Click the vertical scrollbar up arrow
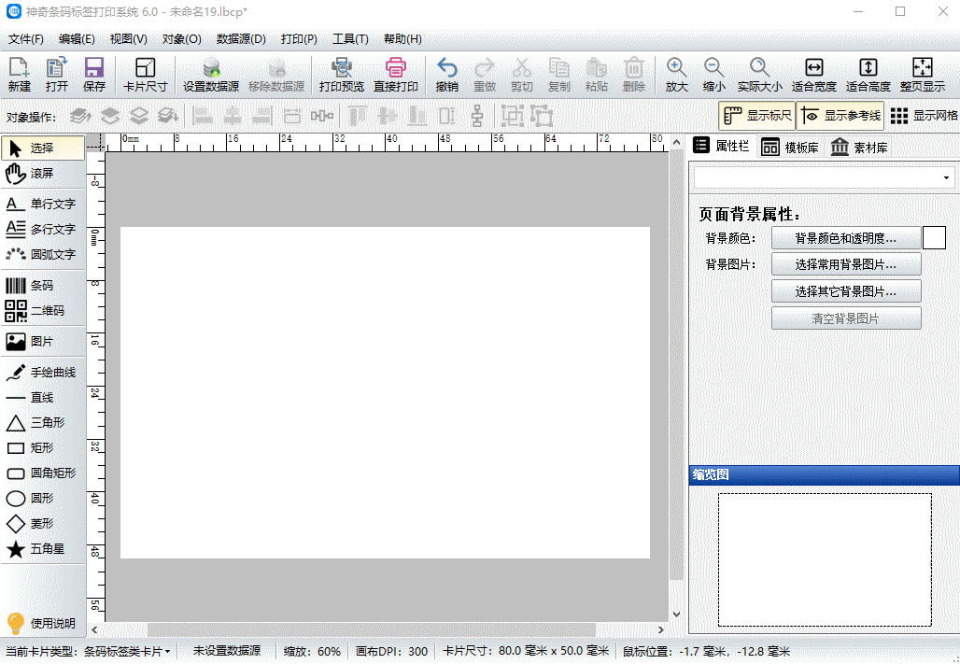The image size is (960, 664). 676,142
